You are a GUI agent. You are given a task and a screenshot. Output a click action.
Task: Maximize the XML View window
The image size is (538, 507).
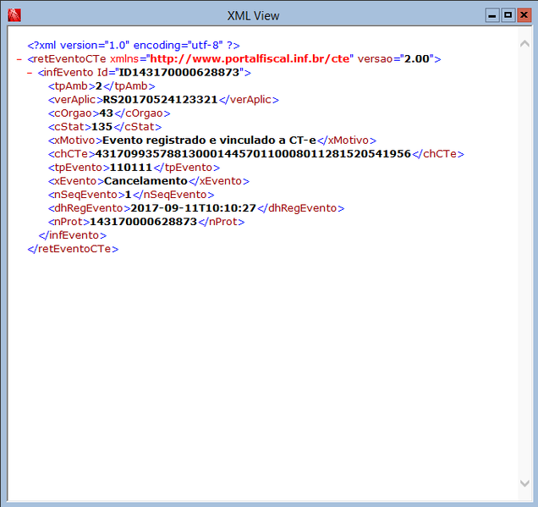[x=508, y=15]
